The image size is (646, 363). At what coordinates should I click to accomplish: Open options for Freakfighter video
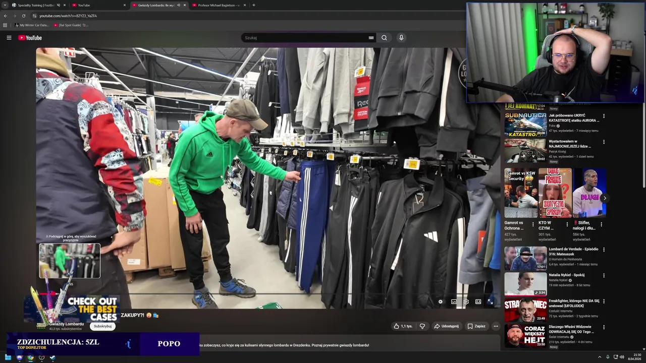pyautogui.click(x=604, y=301)
